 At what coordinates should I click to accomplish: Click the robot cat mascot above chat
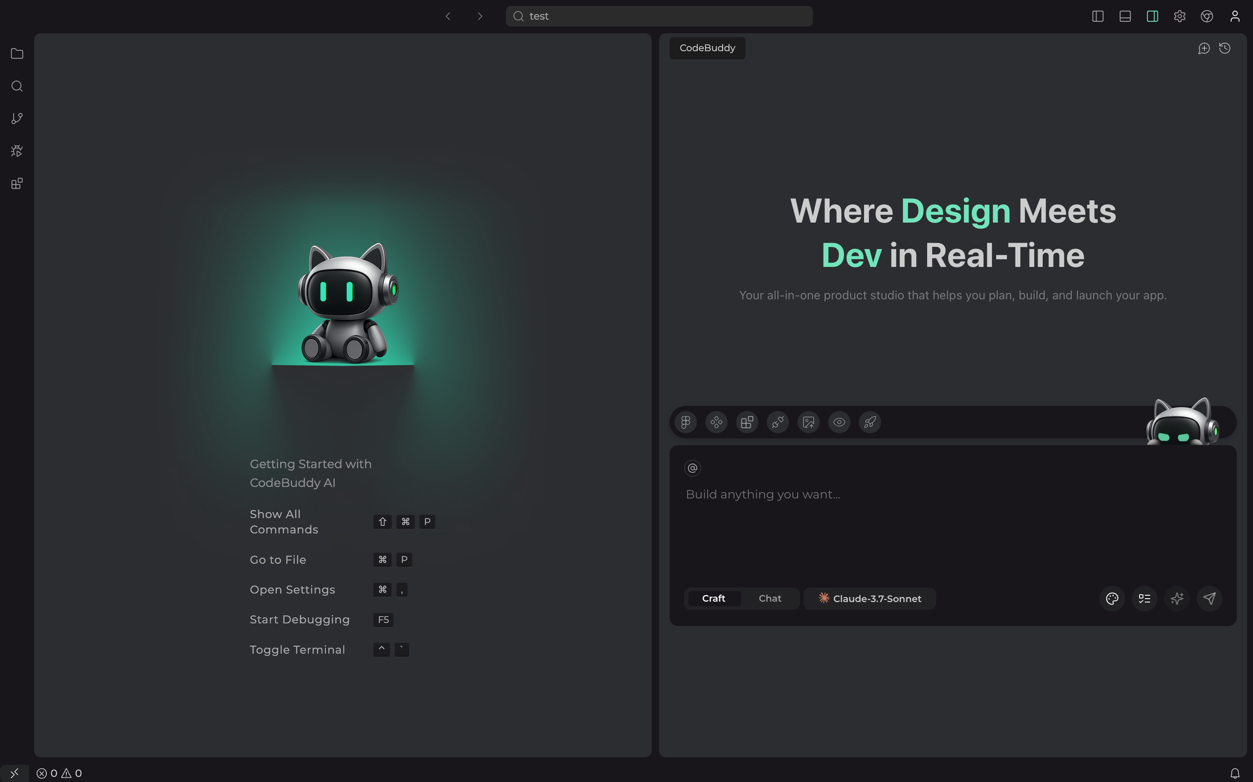(x=1183, y=422)
